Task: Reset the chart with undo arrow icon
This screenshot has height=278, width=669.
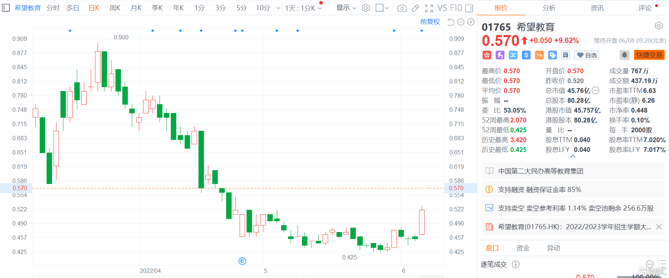Action: tap(450, 22)
